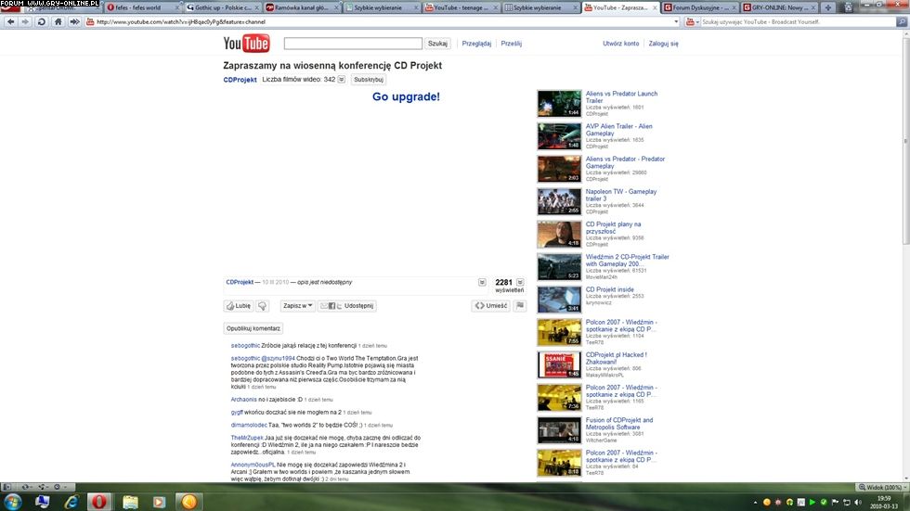Screen dimensions: 910x511
Task: Open the file explorer folder on the taskbar
Action: pos(130,501)
